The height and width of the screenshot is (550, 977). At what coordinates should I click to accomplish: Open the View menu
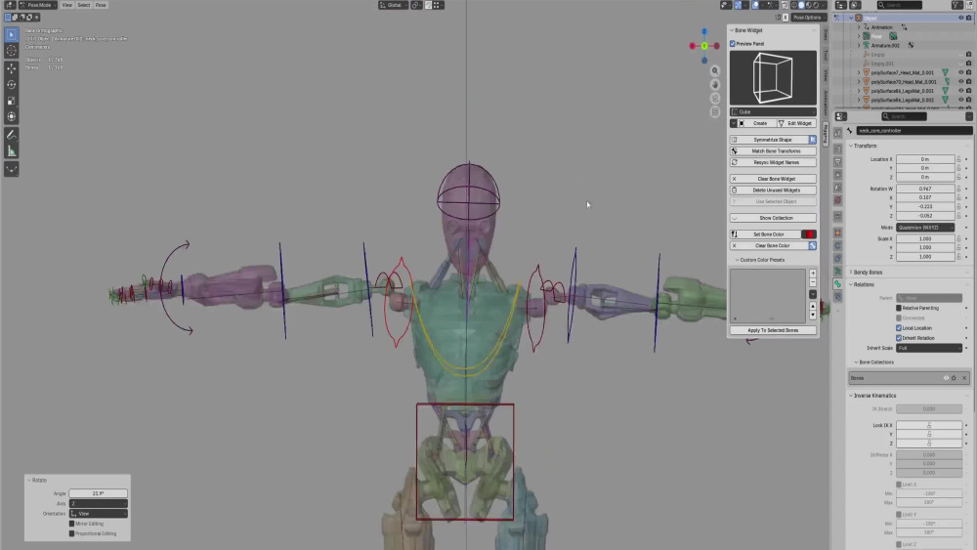pos(66,5)
